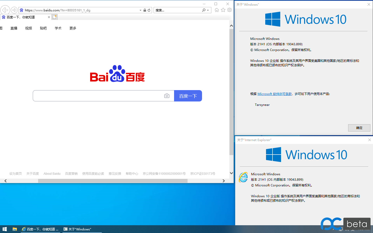Click the Baidu paw favicon in address bar
This screenshot has height=233, width=373.
pyautogui.click(x=21, y=10)
